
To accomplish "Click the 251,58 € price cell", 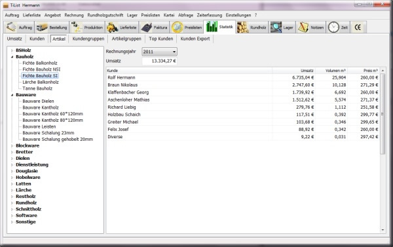I will click(369, 107).
